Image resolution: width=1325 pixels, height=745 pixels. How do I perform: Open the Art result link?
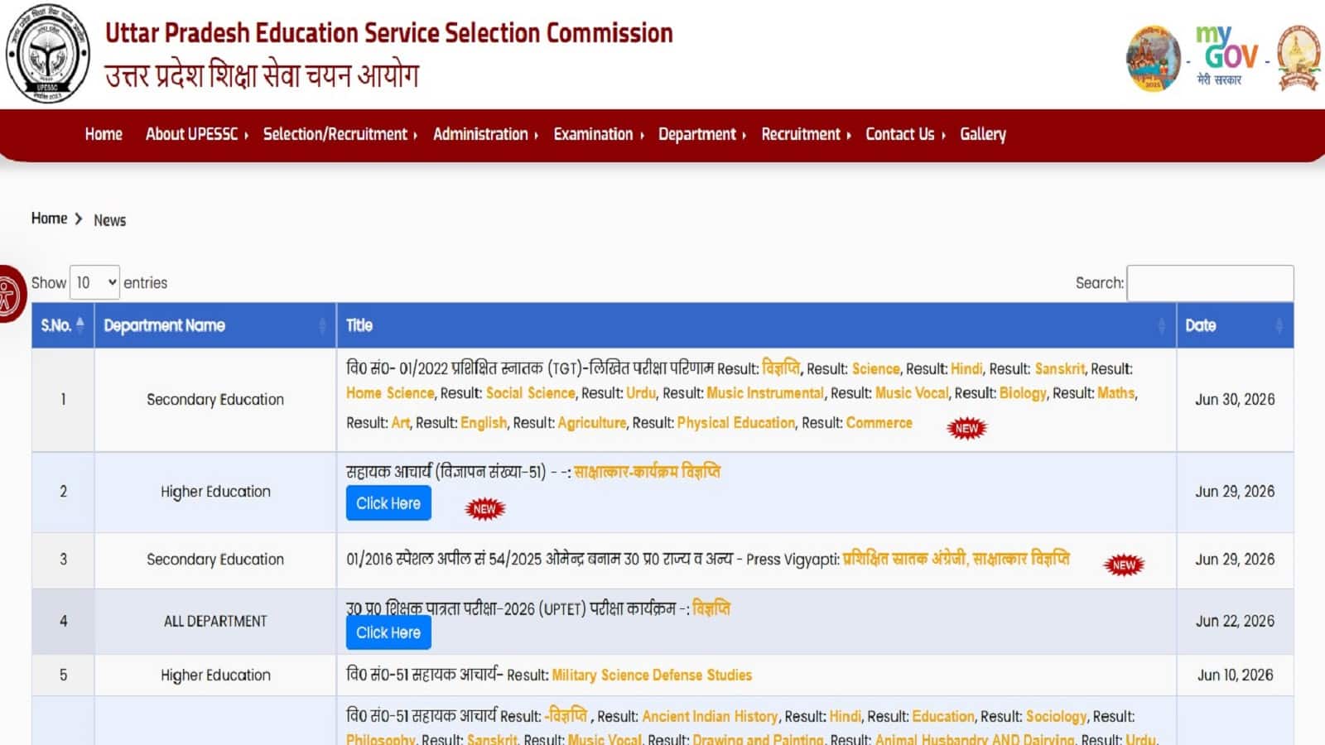(401, 423)
